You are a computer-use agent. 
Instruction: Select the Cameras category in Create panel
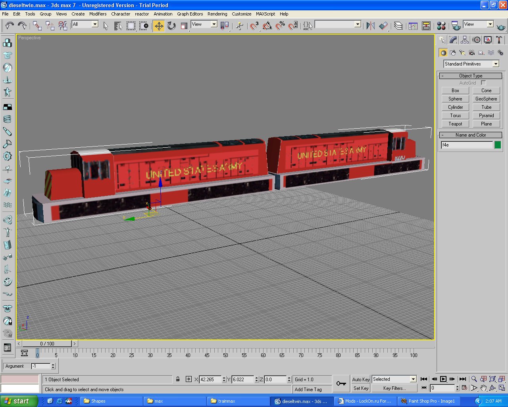click(x=472, y=52)
